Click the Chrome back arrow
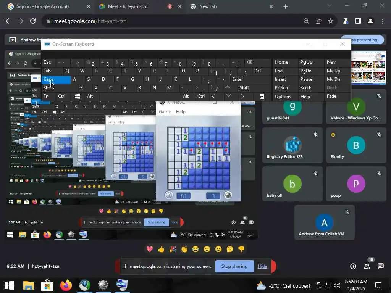391x293 pixels. click(x=8, y=21)
